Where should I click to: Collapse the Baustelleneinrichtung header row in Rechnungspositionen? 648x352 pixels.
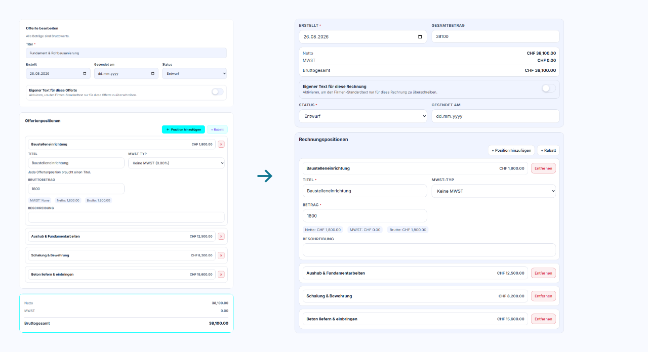click(x=415, y=168)
